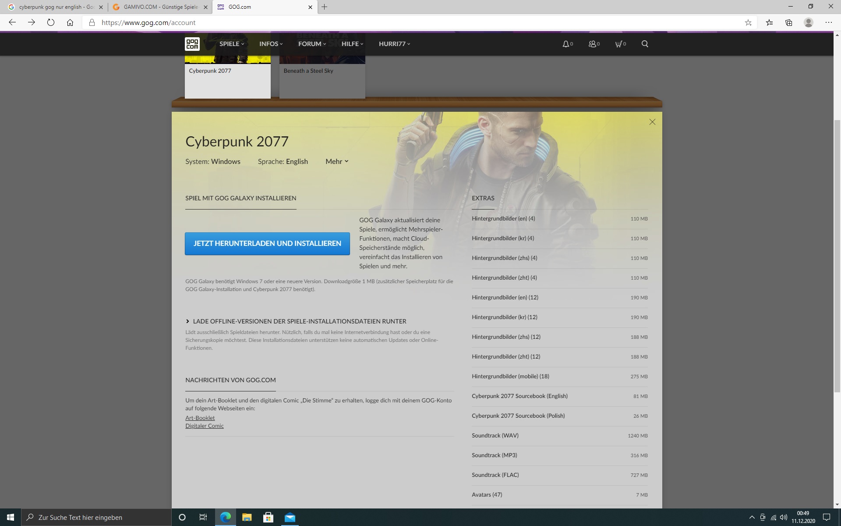
Task: Select the GOG.com browser tab
Action: click(x=265, y=7)
